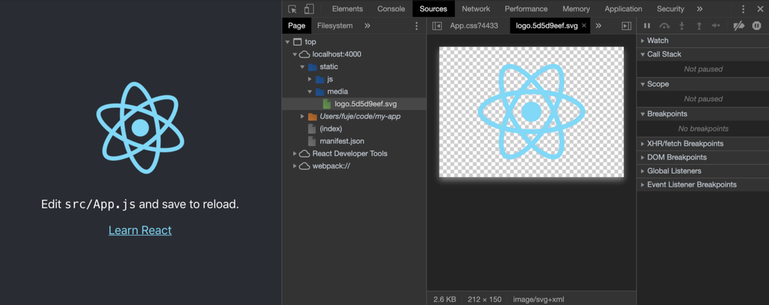Open the Memory tab

click(x=576, y=9)
